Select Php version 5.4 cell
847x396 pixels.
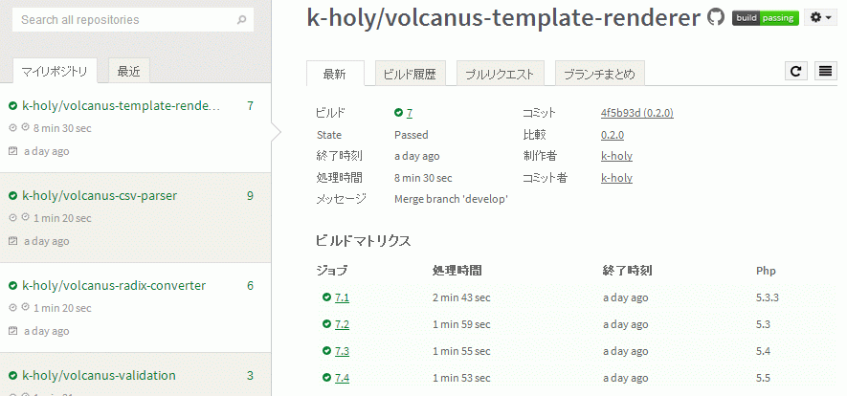(x=764, y=351)
